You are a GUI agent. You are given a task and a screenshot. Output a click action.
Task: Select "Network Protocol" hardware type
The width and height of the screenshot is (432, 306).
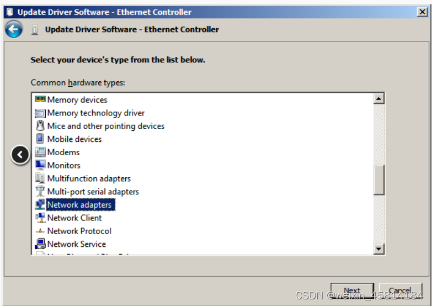79,231
